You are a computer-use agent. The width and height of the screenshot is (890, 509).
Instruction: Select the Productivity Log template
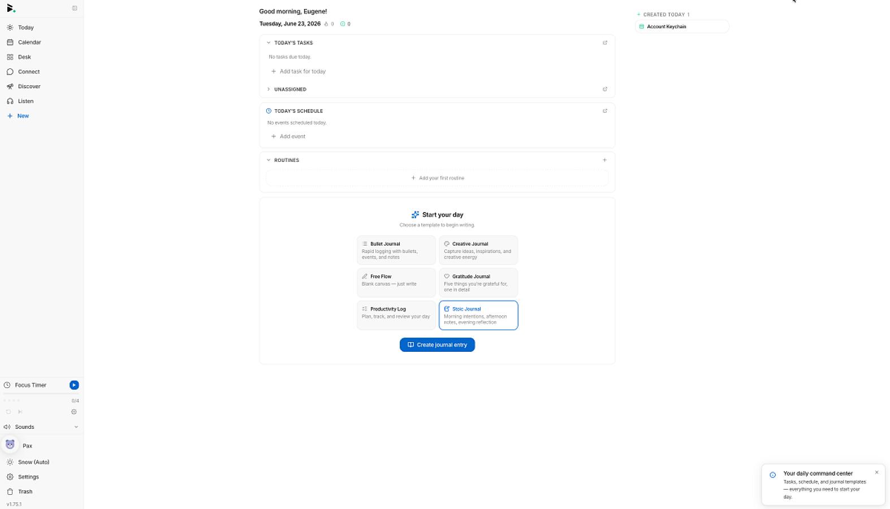tap(396, 315)
